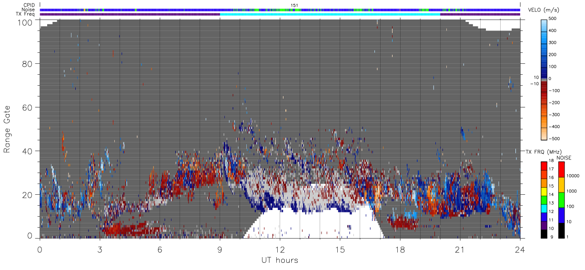585x270 pixels.
Task: Click the CPID value 151
Action: point(294,5)
